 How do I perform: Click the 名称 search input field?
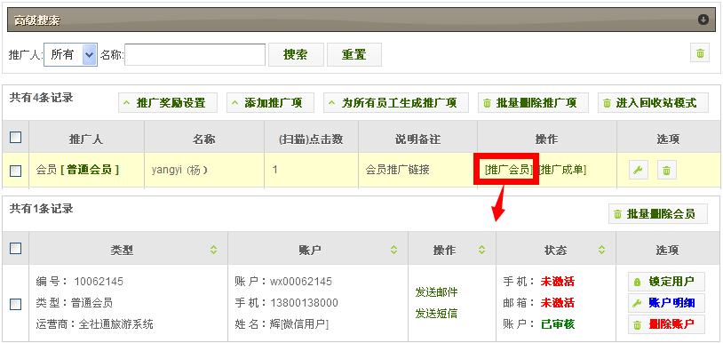click(x=195, y=55)
